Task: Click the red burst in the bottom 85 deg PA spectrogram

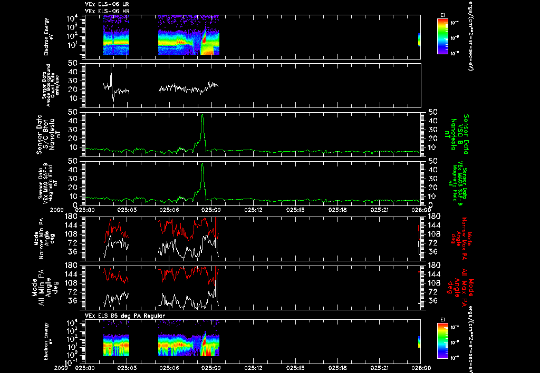Action: pos(204,341)
